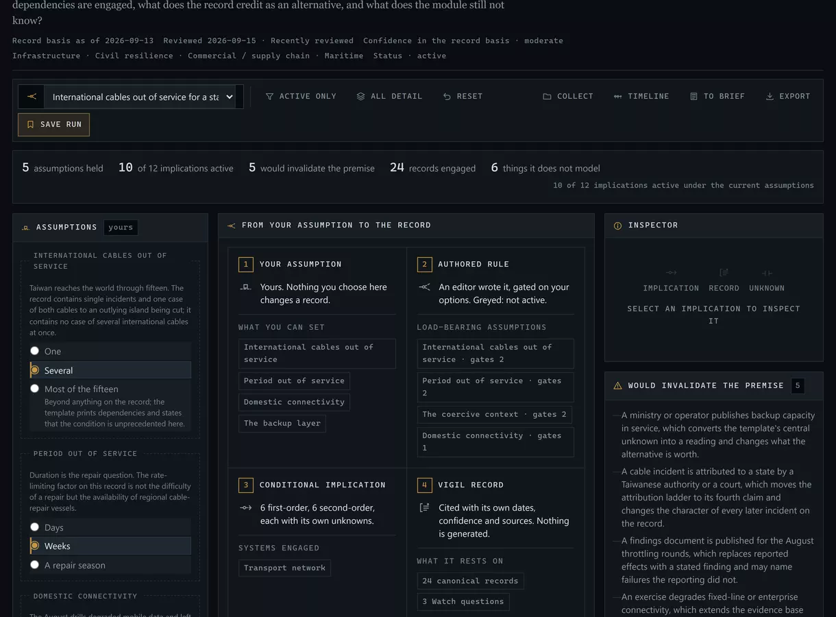836x617 pixels.
Task: Click the 5 assumptions held stat
Action: tap(62, 168)
